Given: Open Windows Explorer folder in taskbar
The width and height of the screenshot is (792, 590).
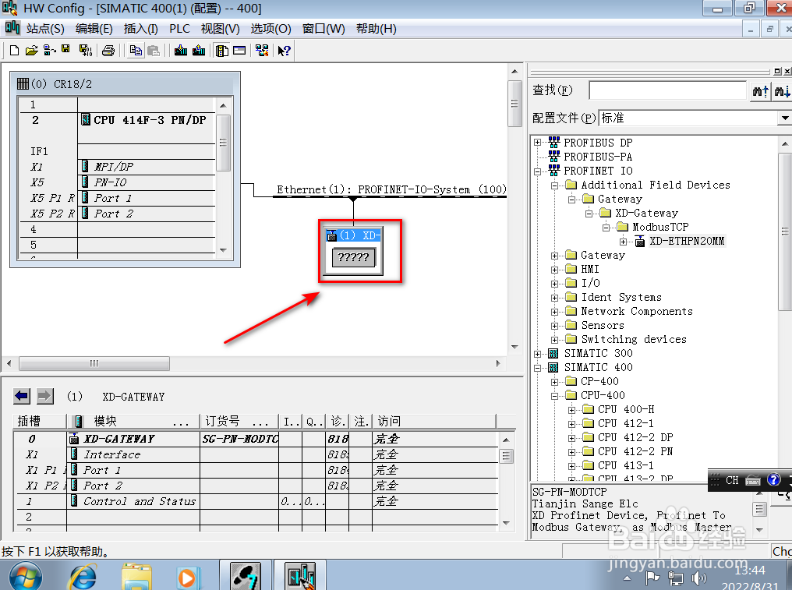Looking at the screenshot, I should point(136,577).
